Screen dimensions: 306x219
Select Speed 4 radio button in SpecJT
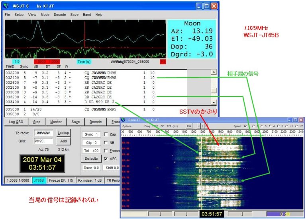tap(270, 126)
